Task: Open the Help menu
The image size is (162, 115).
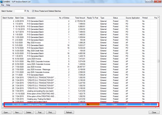Action: point(8,5)
